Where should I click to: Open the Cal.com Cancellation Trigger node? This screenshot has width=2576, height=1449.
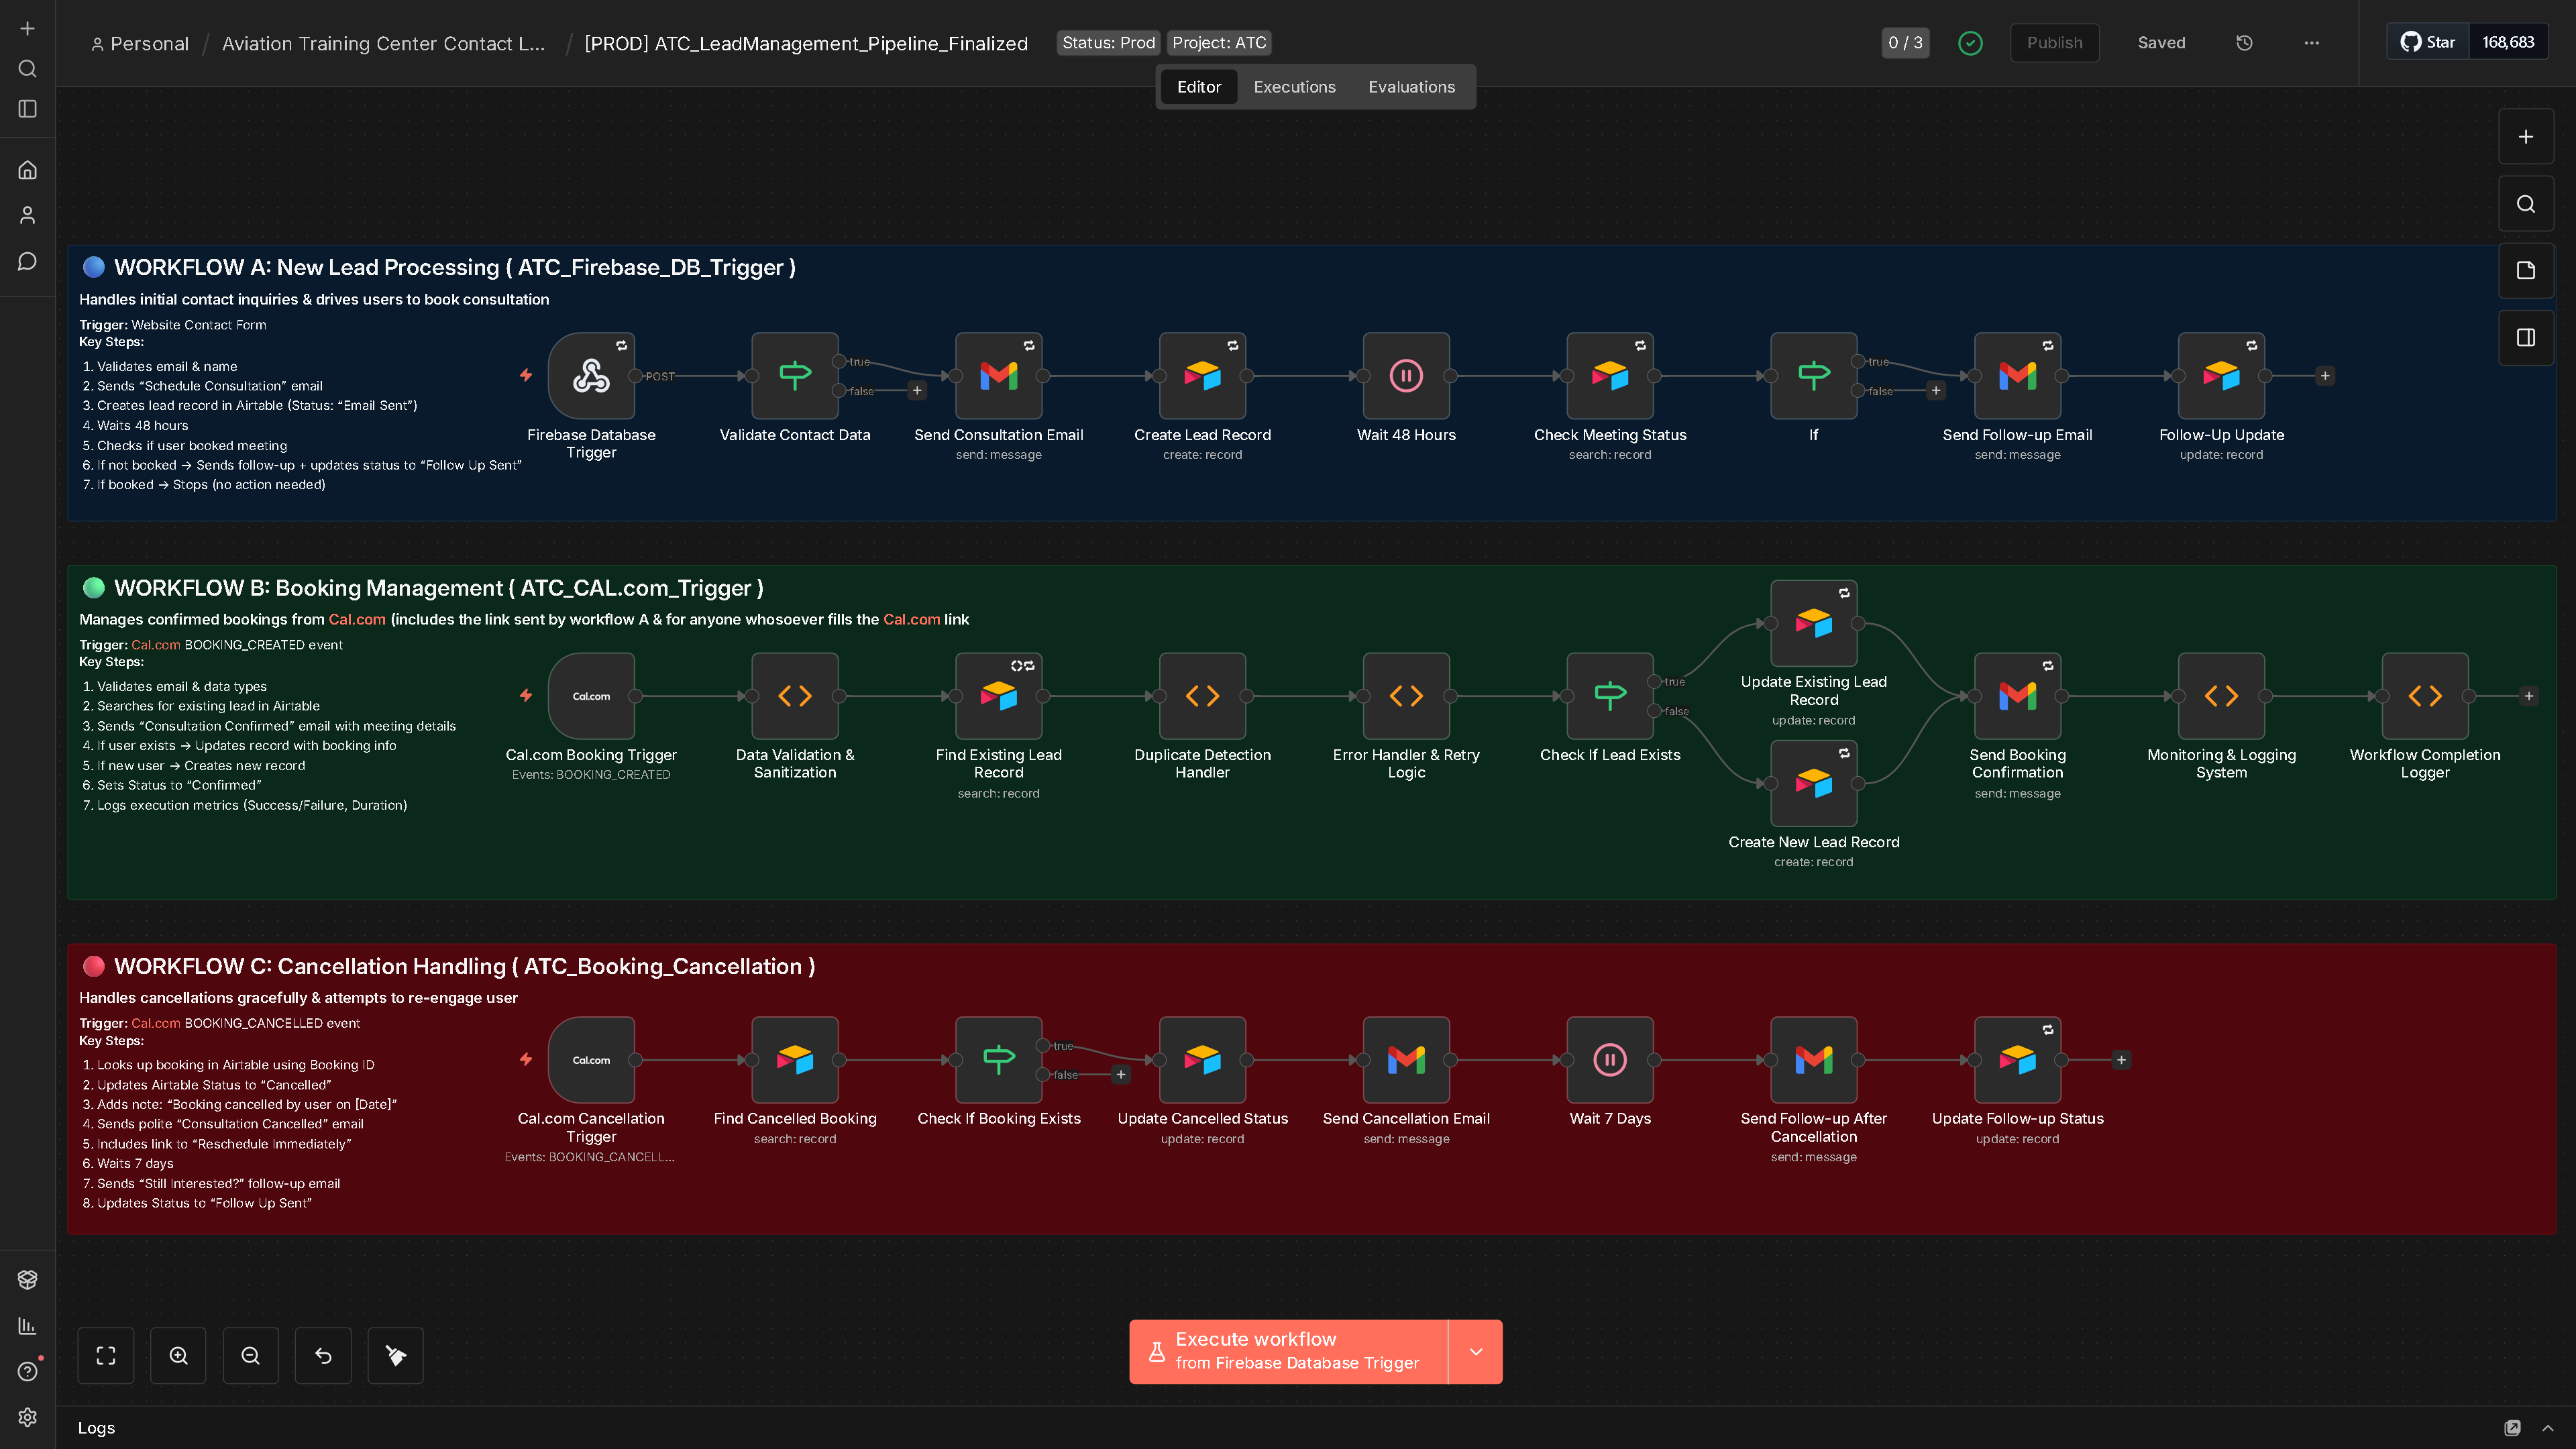tap(591, 1060)
